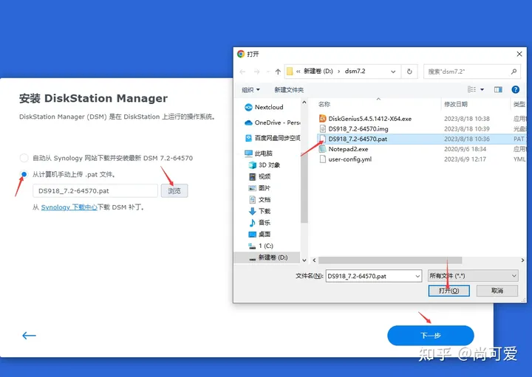Select DS918_7.2-64570.img file

354,128
